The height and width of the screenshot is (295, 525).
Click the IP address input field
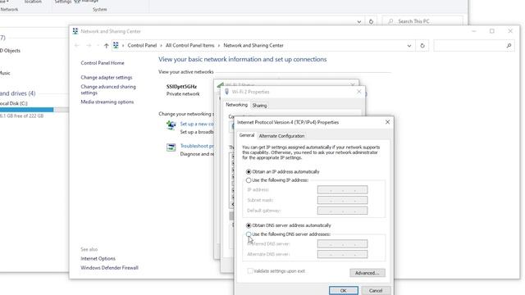click(342, 189)
